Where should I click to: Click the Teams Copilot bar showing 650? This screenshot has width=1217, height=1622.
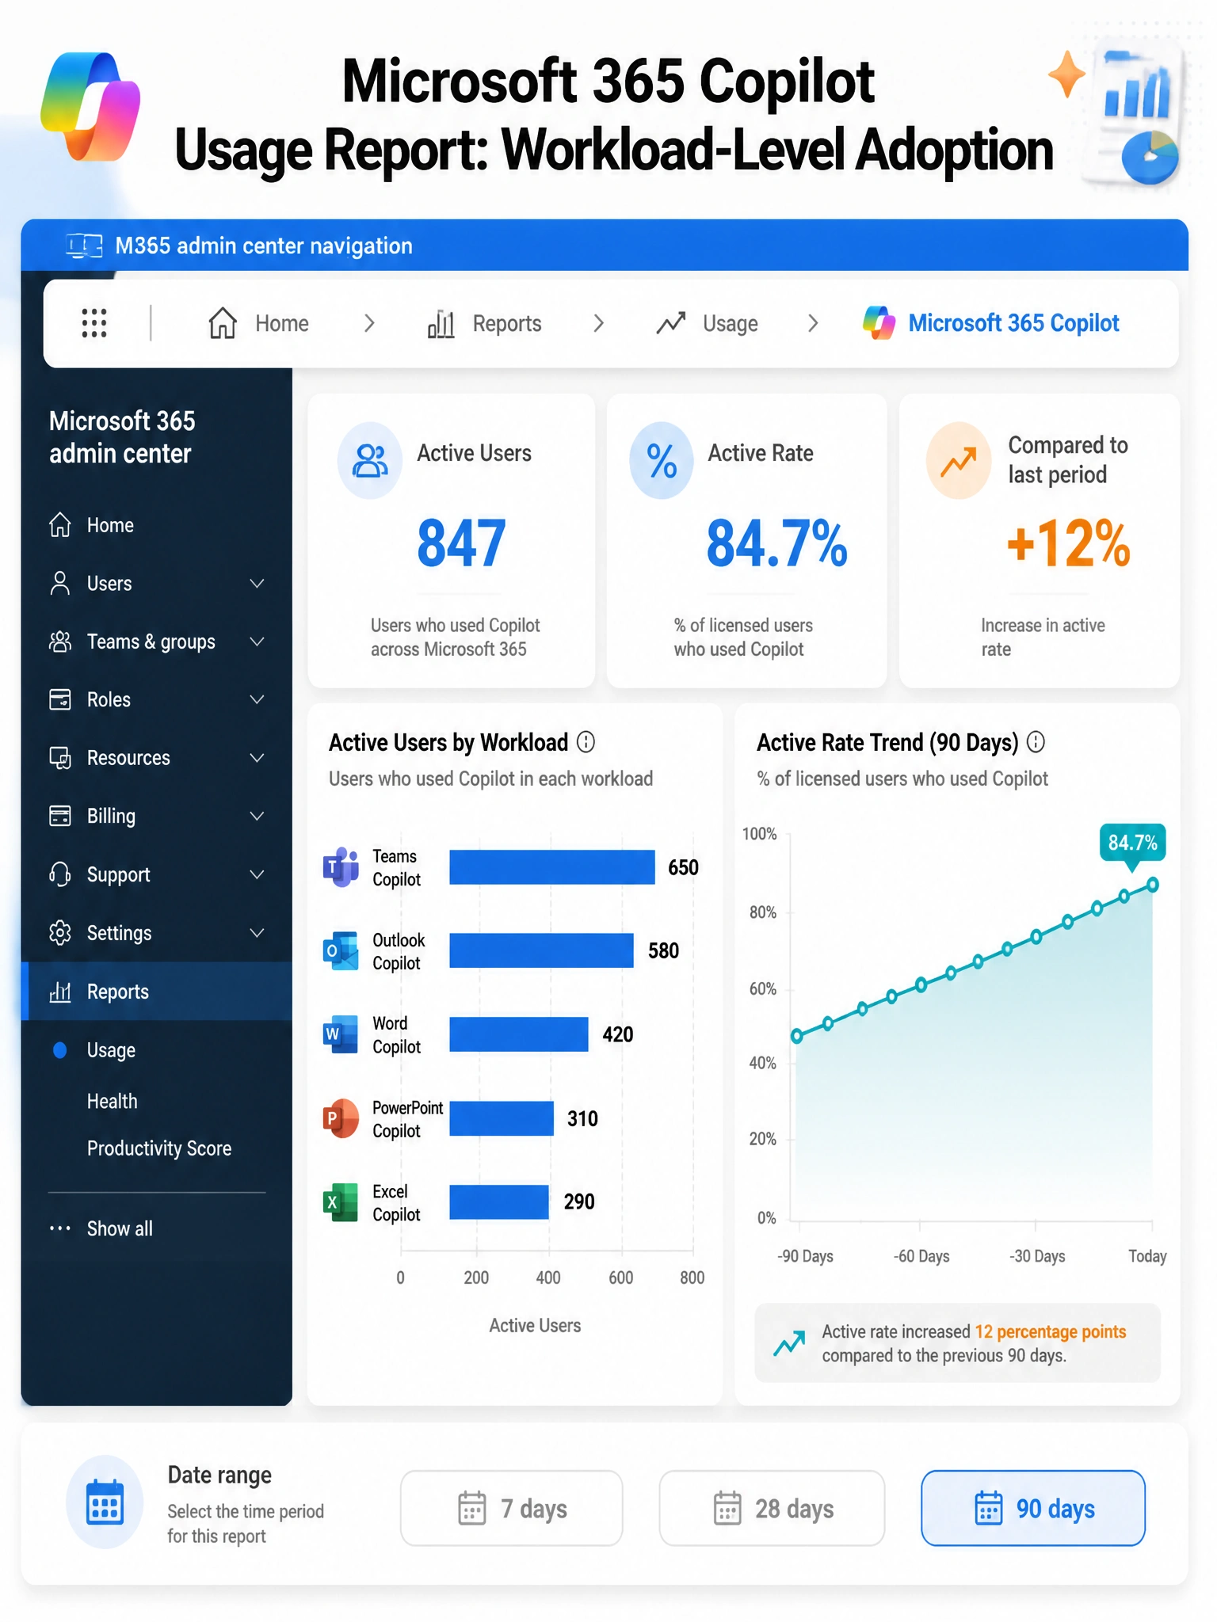click(552, 867)
